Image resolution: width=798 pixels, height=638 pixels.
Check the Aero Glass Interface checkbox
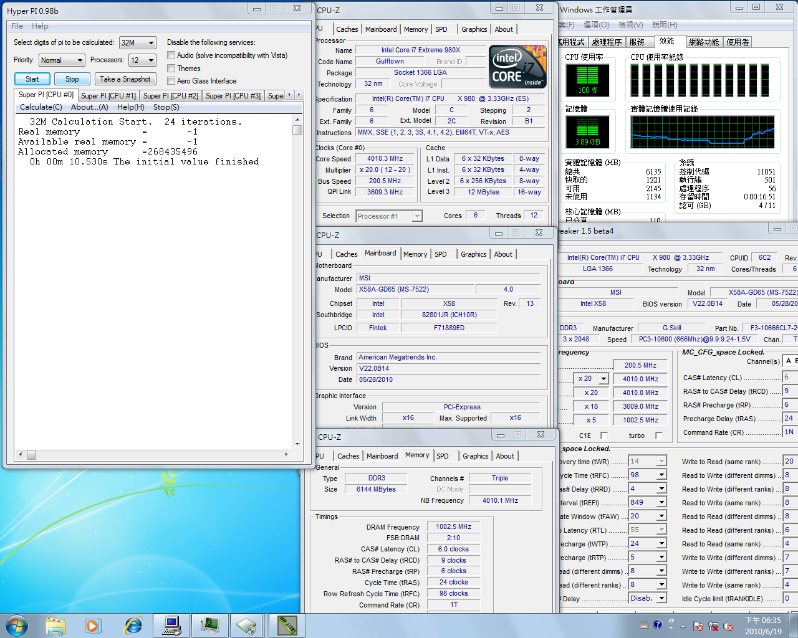point(171,80)
